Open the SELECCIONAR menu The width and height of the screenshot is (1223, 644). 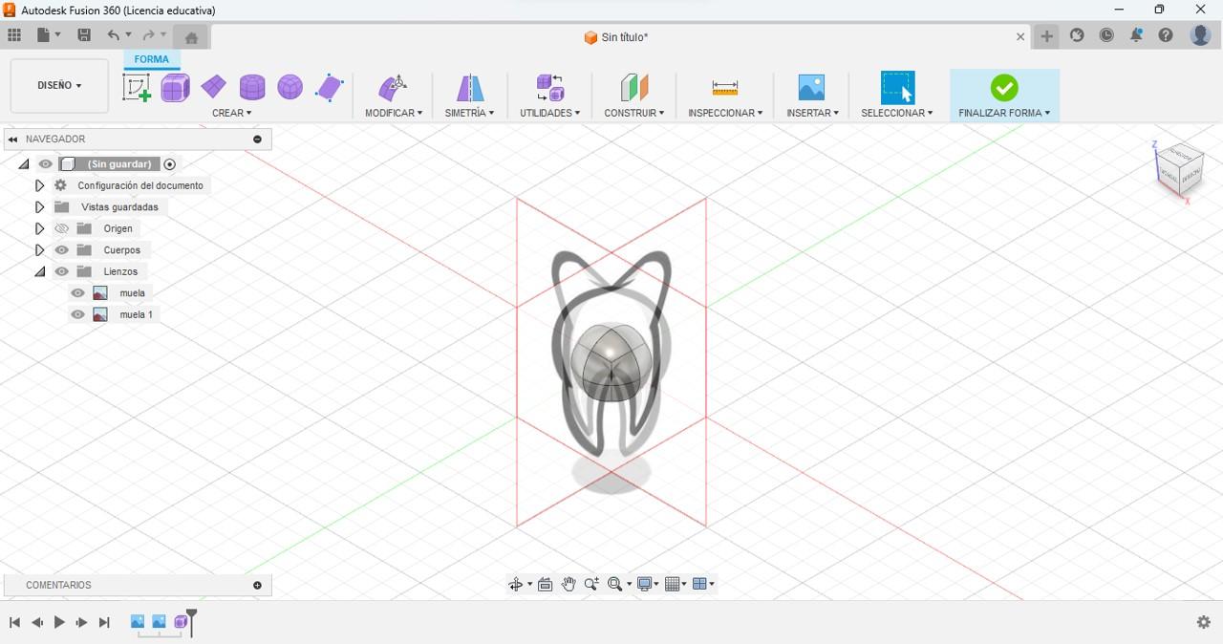point(896,113)
